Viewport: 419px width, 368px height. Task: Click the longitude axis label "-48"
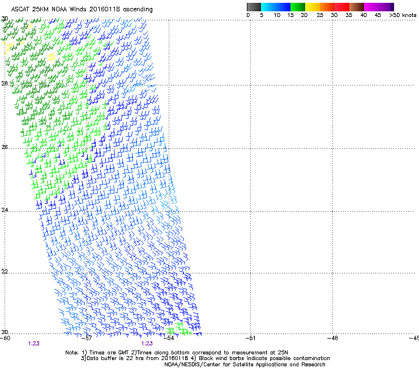333,338
